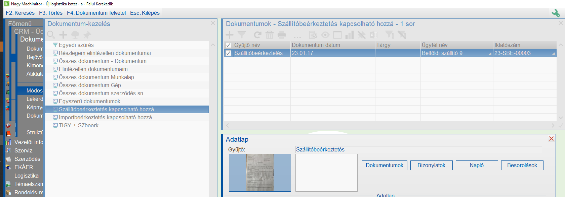Click the window layout icon

coord(337,35)
